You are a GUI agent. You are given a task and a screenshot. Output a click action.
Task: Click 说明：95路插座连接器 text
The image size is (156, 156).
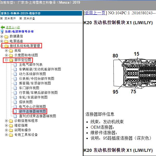[121, 138]
